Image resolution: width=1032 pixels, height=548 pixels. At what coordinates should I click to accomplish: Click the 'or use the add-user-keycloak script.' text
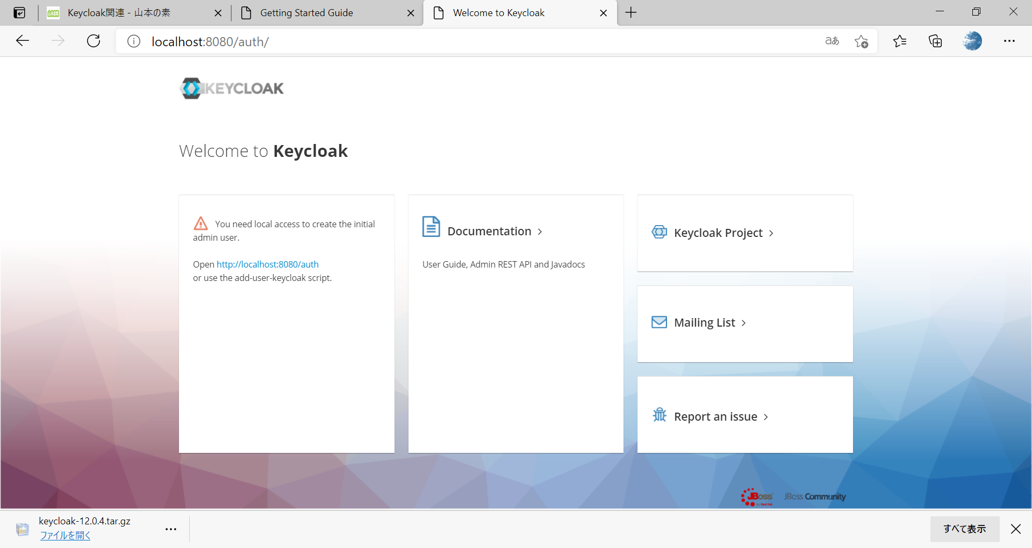point(262,278)
